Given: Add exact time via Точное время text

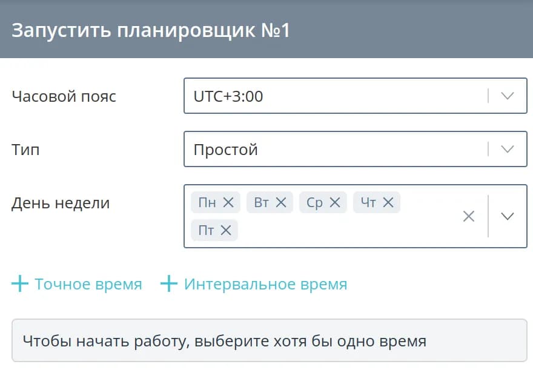Looking at the screenshot, I should [88, 284].
